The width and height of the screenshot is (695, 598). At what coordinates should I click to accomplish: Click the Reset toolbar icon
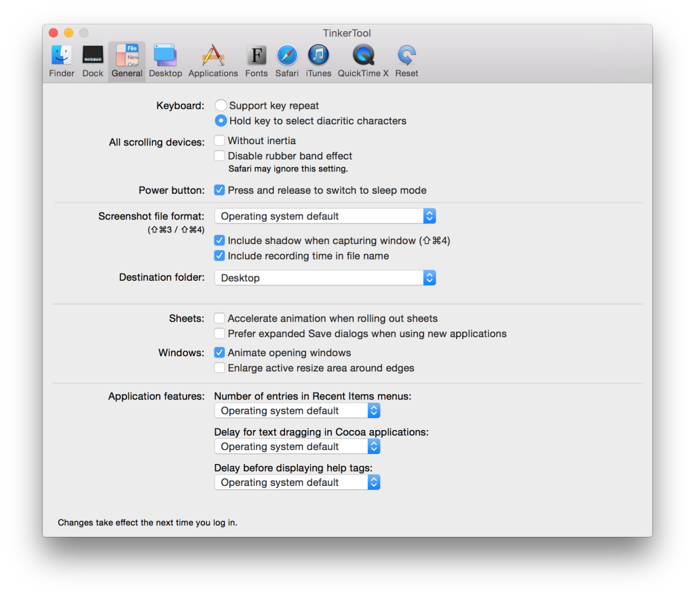click(407, 56)
